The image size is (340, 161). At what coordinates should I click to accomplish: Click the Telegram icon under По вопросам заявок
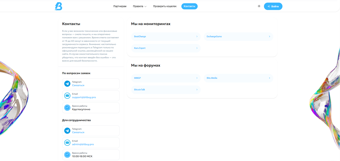[67, 84]
